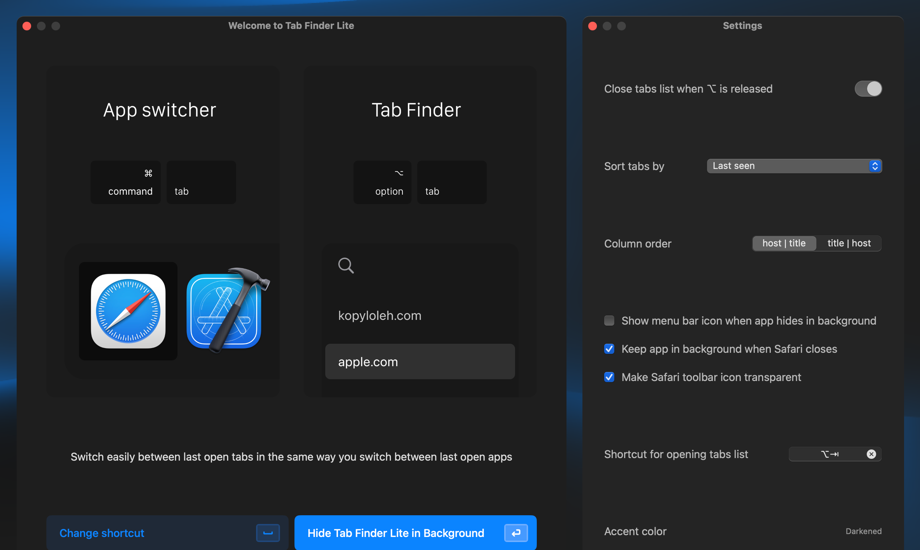Uncheck Make Safari toolbar icon transparent
Viewport: 920px width, 550px height.
point(609,377)
